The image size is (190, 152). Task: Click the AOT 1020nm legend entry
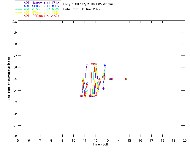[x=37, y=16]
